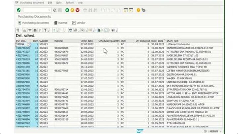Image resolution: width=238 pixels, height=134 pixels.
Task: Select purchasing document 4531756426 cell
Action: coord(23,48)
